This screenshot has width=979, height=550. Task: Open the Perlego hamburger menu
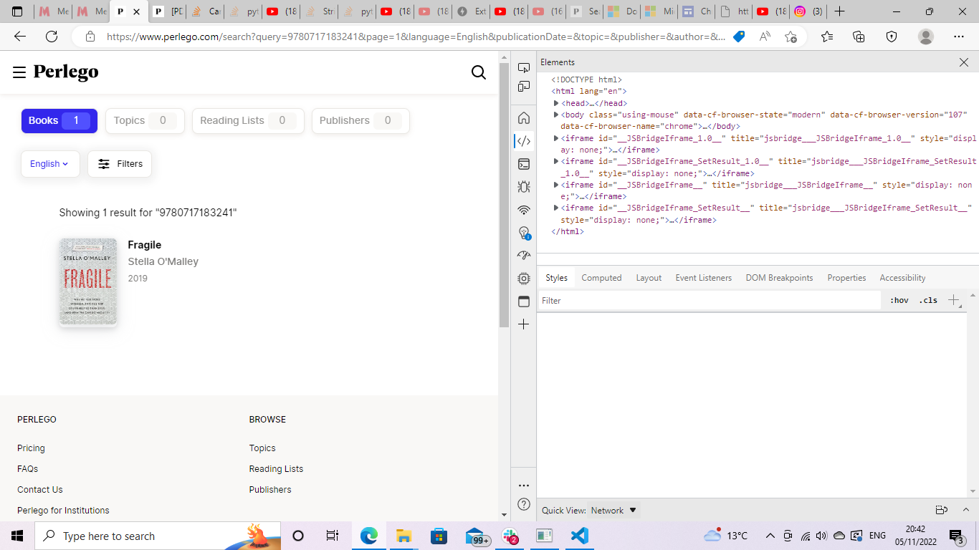pyautogui.click(x=19, y=72)
